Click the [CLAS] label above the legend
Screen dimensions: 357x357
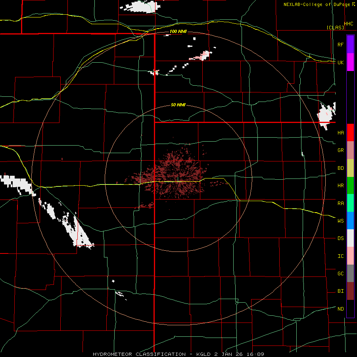click(335, 27)
